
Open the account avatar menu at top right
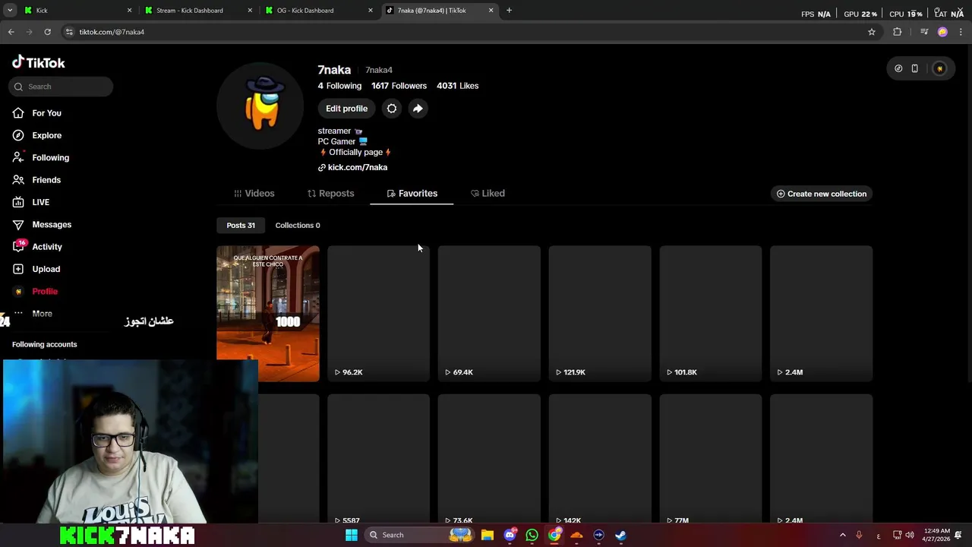940,68
